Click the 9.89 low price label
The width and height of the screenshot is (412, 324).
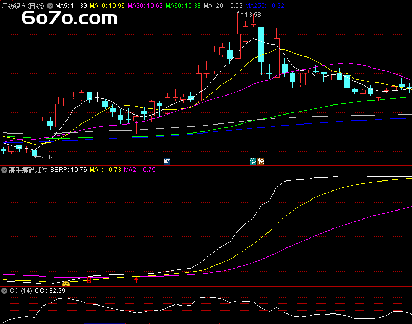(x=47, y=157)
